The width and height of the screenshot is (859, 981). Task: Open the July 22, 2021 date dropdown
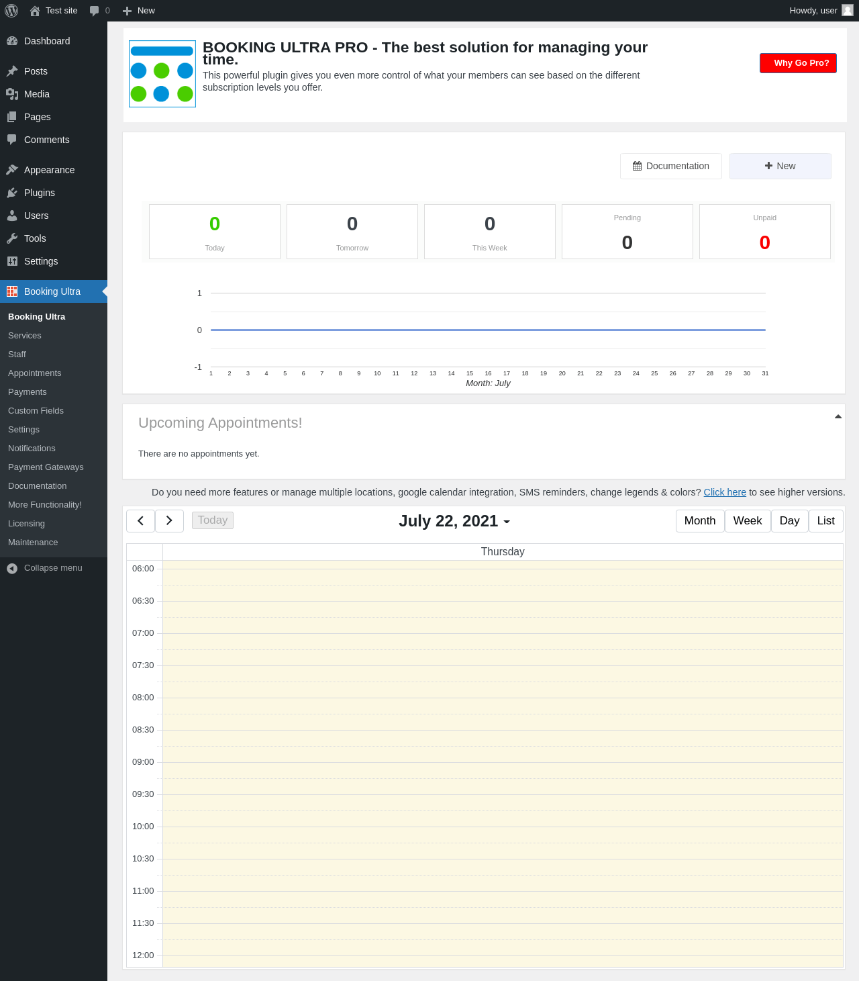454,522
